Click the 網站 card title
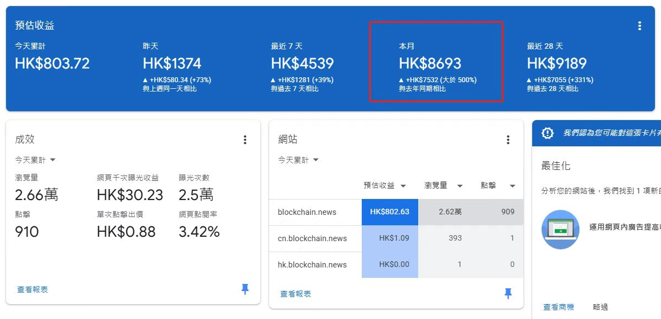The image size is (661, 319). pyautogui.click(x=288, y=139)
